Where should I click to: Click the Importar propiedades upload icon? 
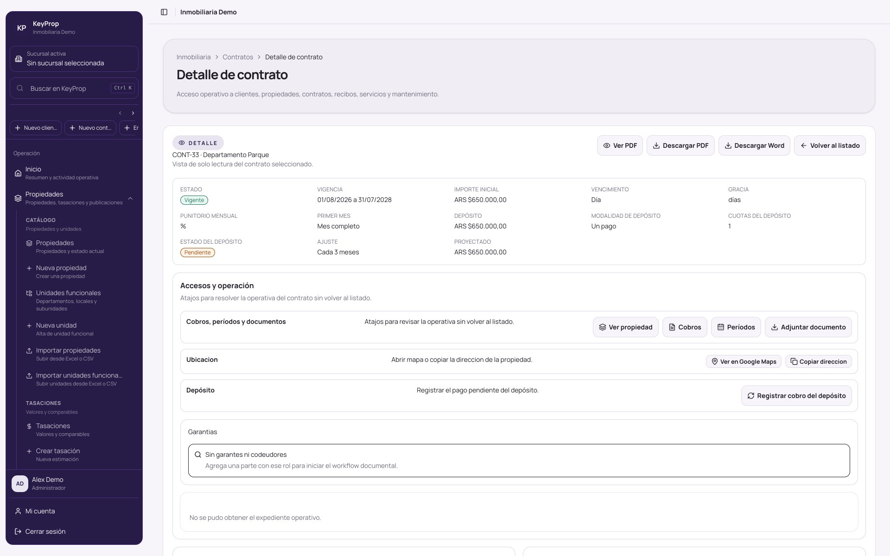coord(29,351)
